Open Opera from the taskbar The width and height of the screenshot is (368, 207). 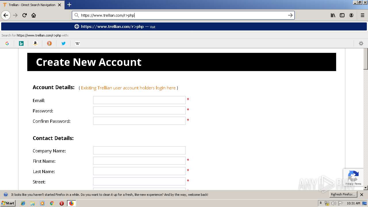point(62,203)
